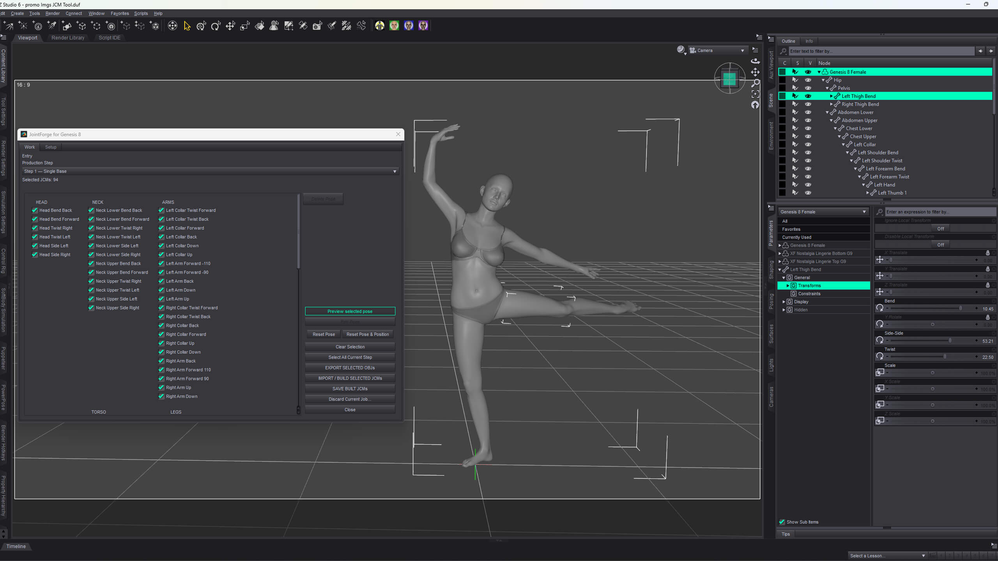Screen dimensions: 998x561
Task: Expand the Hidden property group
Action: 784,310
